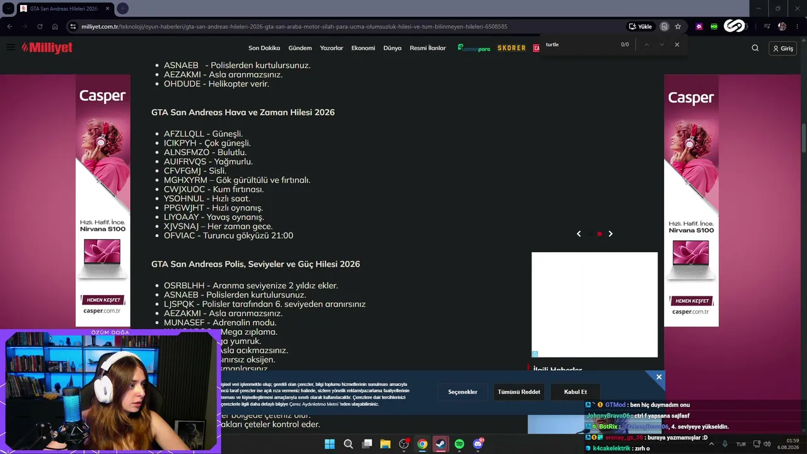Image resolution: width=807 pixels, height=454 pixels.
Task: Open the Dünya section
Action: (392, 48)
